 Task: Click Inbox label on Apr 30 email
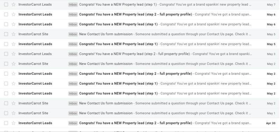[73, 123]
